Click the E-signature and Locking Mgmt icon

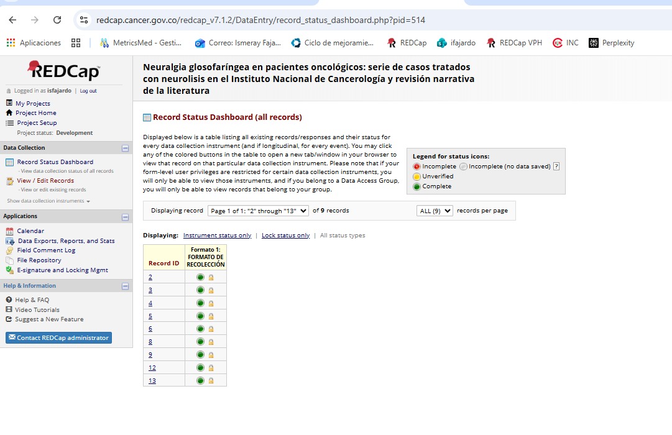(9, 270)
